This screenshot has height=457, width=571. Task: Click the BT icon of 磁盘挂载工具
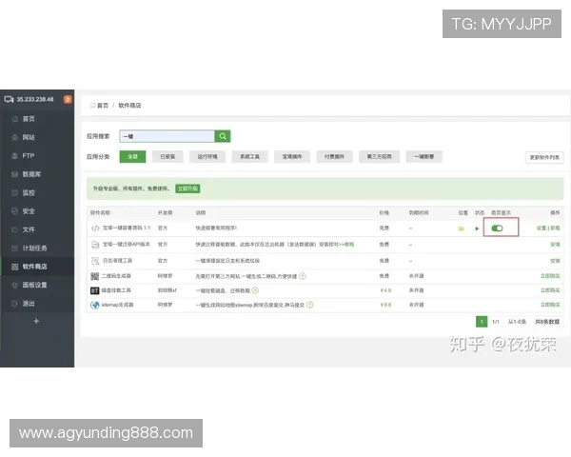point(94,290)
